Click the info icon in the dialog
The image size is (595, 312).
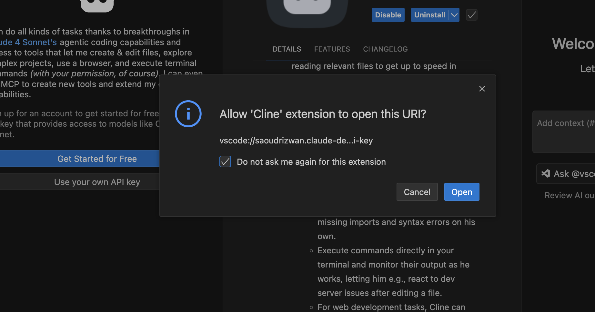pos(188,114)
